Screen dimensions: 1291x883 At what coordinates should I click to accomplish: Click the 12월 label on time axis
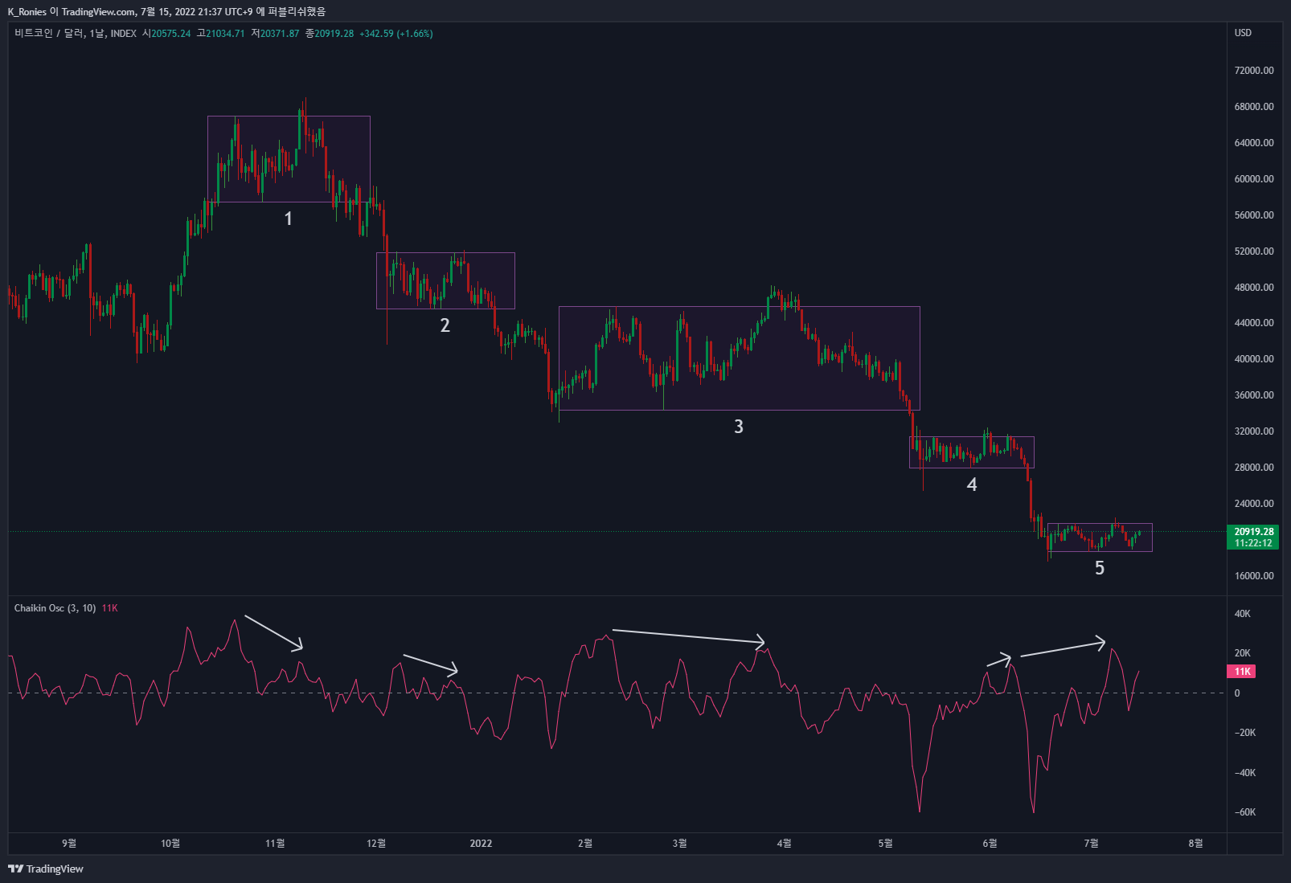(376, 843)
